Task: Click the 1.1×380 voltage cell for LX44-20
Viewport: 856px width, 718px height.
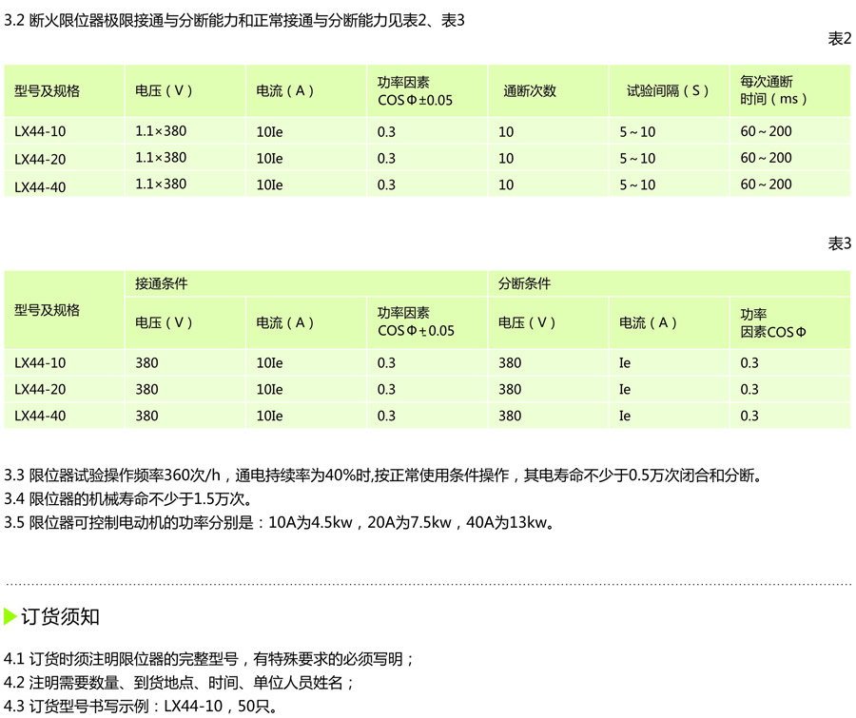Action: click(161, 158)
